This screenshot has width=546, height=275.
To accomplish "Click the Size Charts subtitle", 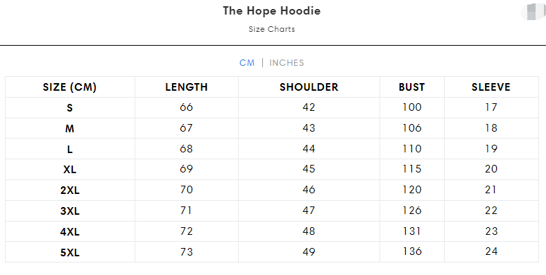I will pyautogui.click(x=271, y=29).
